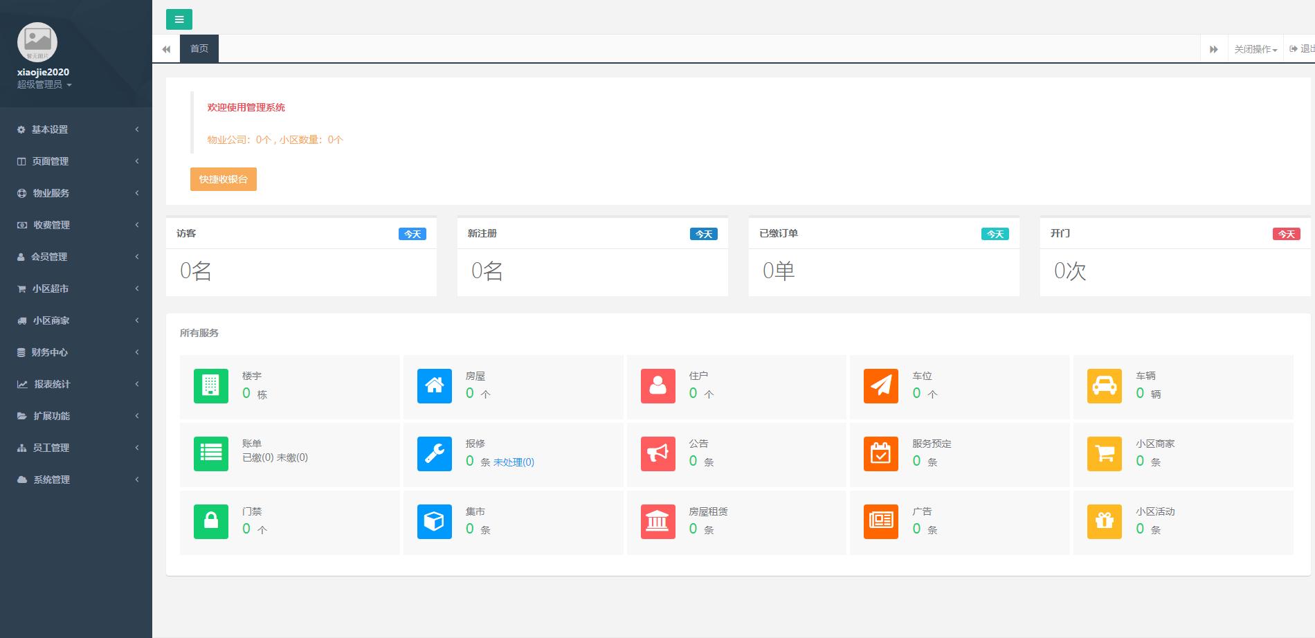This screenshot has height=638, width=1315.
Task: Expand the 小区超市 sidebar menu
Action: pyautogui.click(x=76, y=289)
